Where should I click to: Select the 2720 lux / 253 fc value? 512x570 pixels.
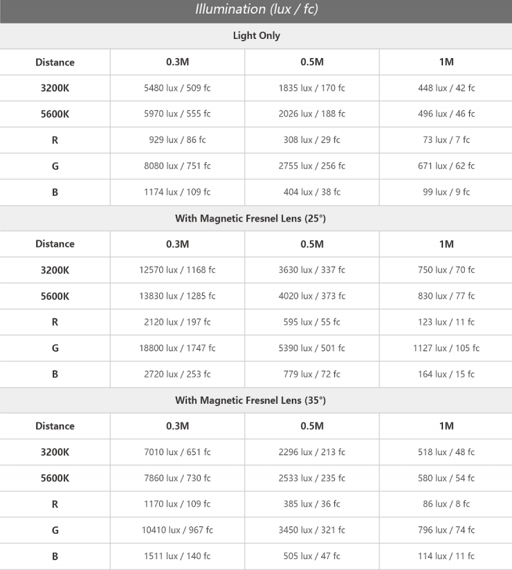coord(177,374)
